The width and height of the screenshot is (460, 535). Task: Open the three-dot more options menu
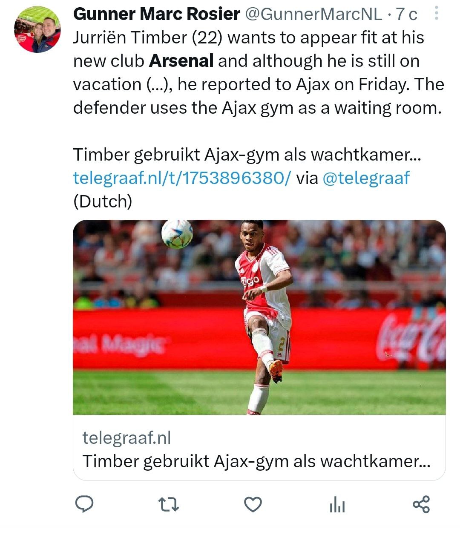click(x=436, y=14)
